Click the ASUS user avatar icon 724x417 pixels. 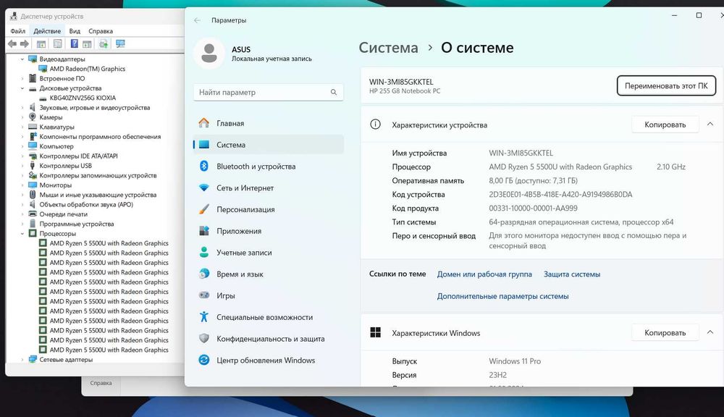click(x=209, y=53)
